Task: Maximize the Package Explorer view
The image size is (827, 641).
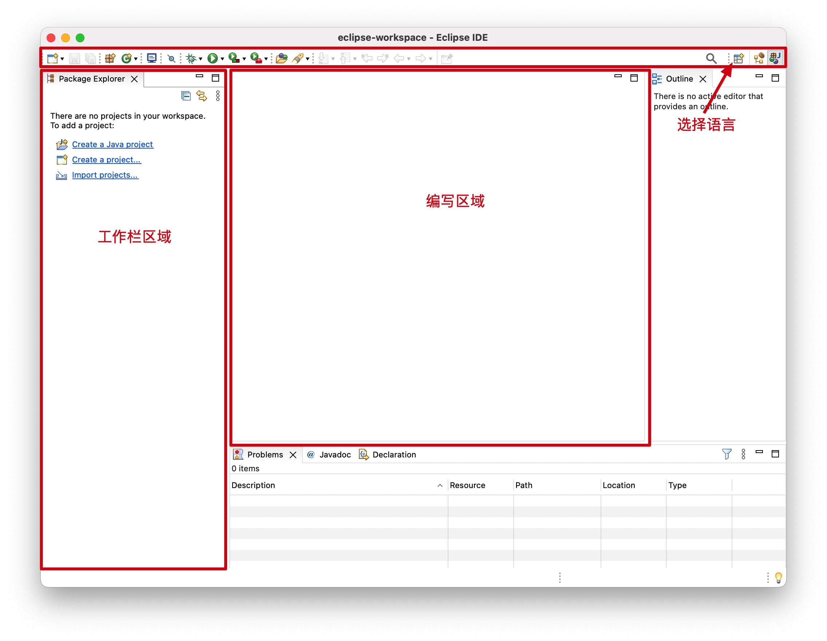Action: tap(215, 78)
